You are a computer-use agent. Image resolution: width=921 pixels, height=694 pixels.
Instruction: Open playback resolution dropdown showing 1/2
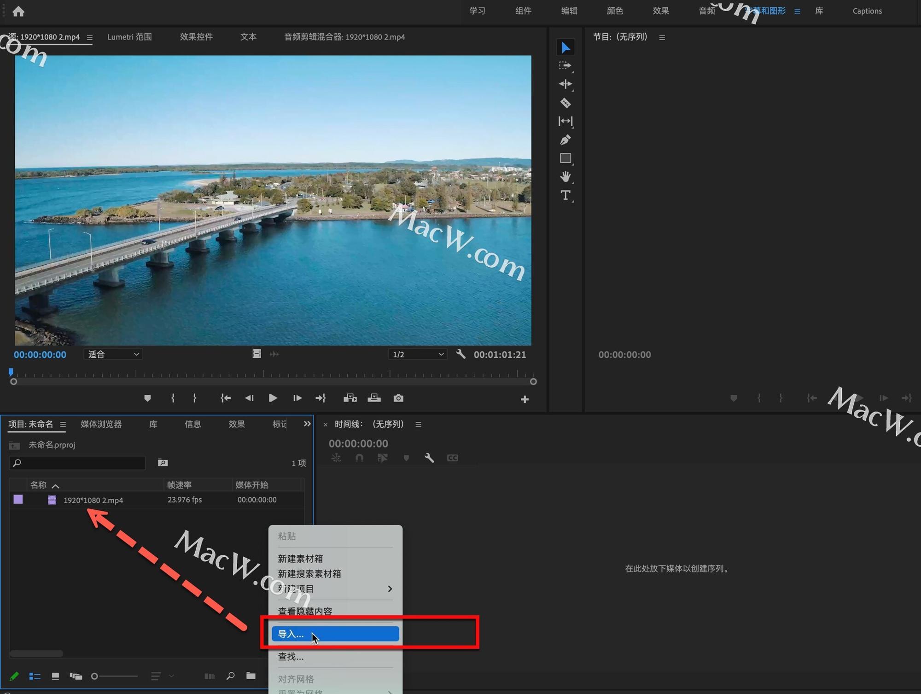click(418, 354)
